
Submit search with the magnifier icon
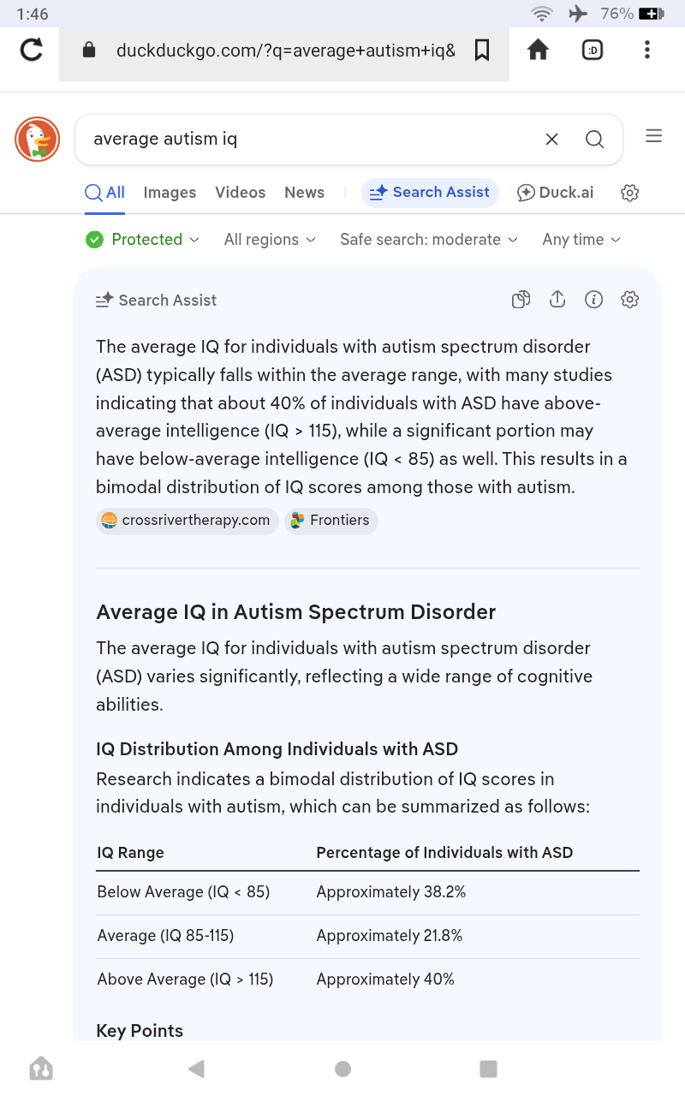click(x=594, y=140)
